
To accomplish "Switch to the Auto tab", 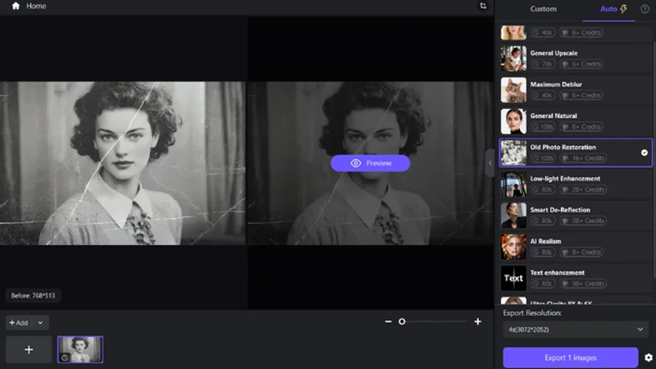I will (613, 9).
